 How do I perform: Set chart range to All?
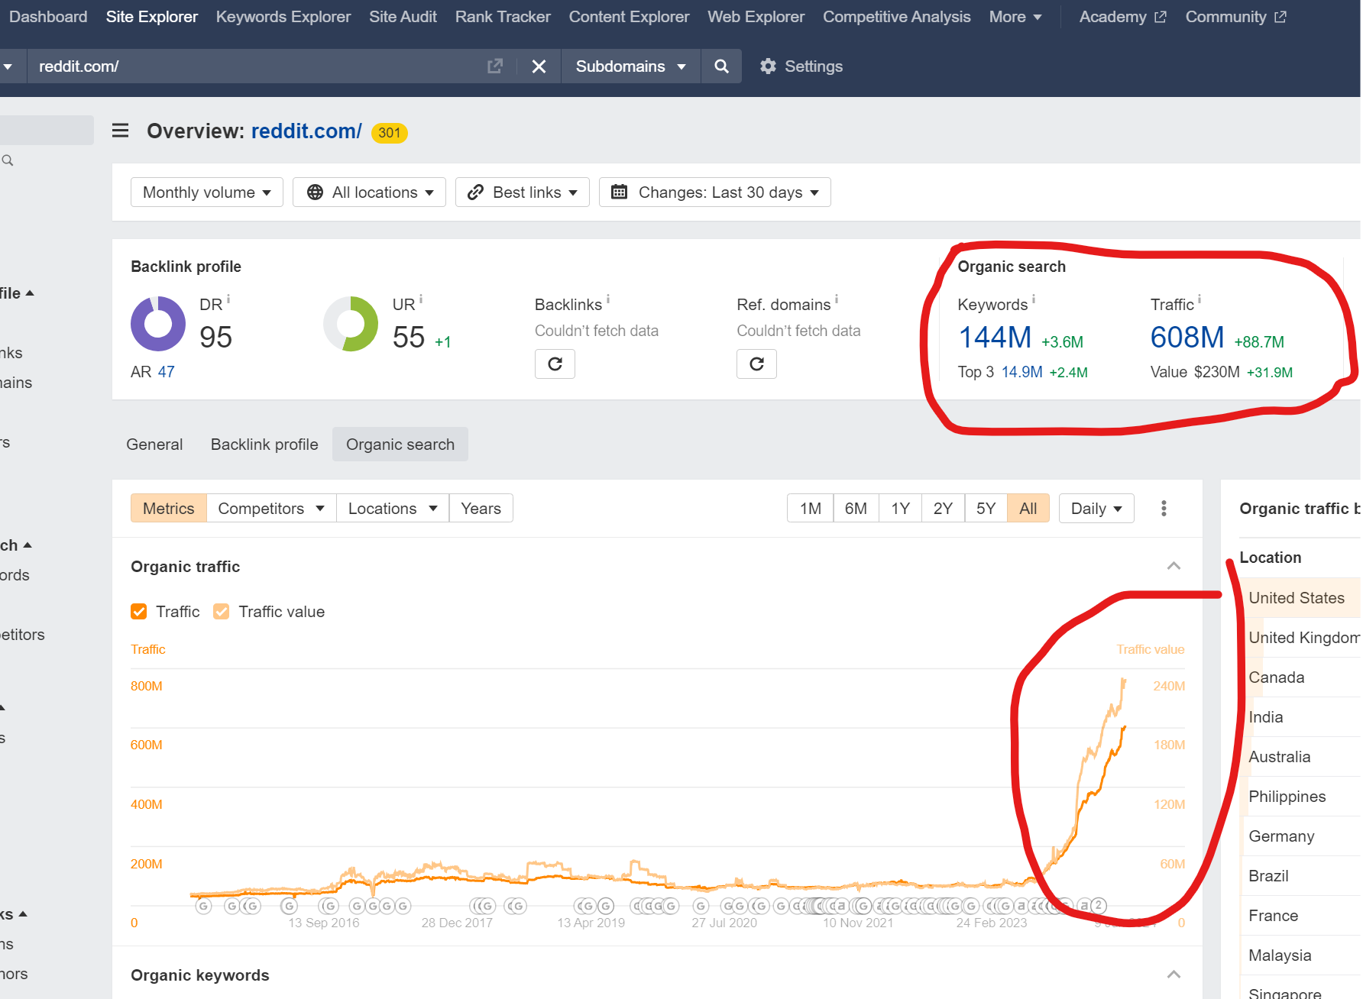(1028, 509)
